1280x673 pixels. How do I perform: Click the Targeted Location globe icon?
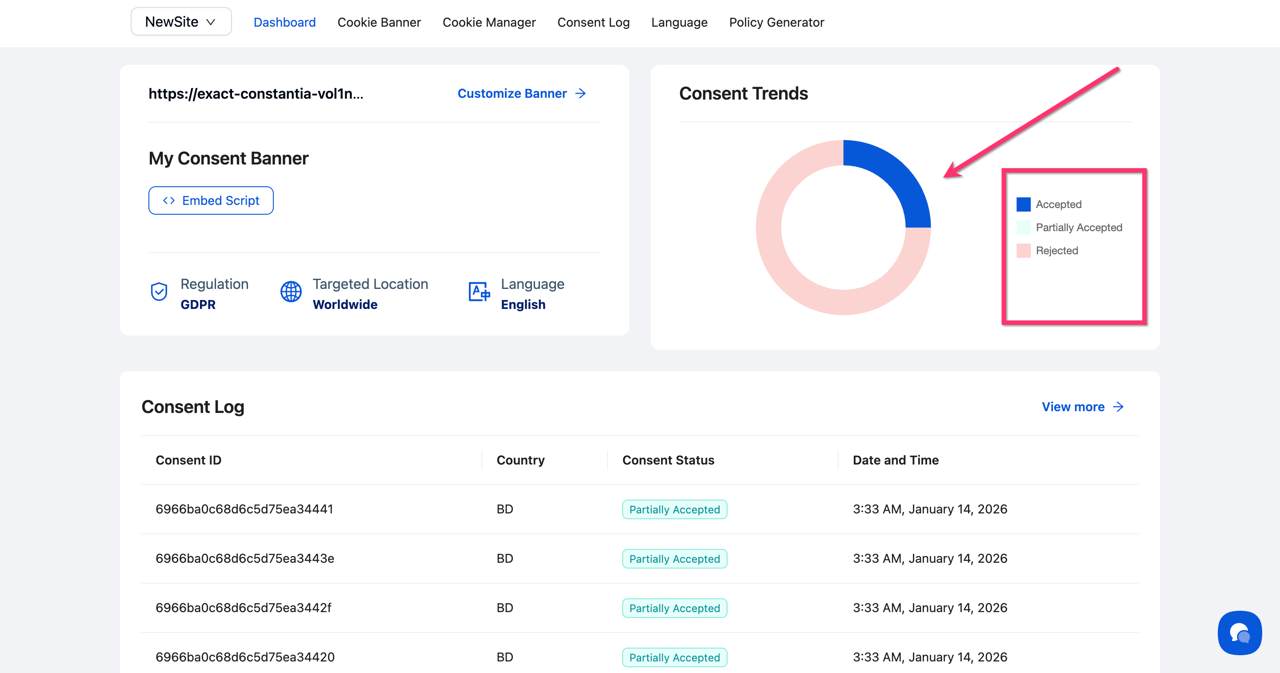coord(291,291)
